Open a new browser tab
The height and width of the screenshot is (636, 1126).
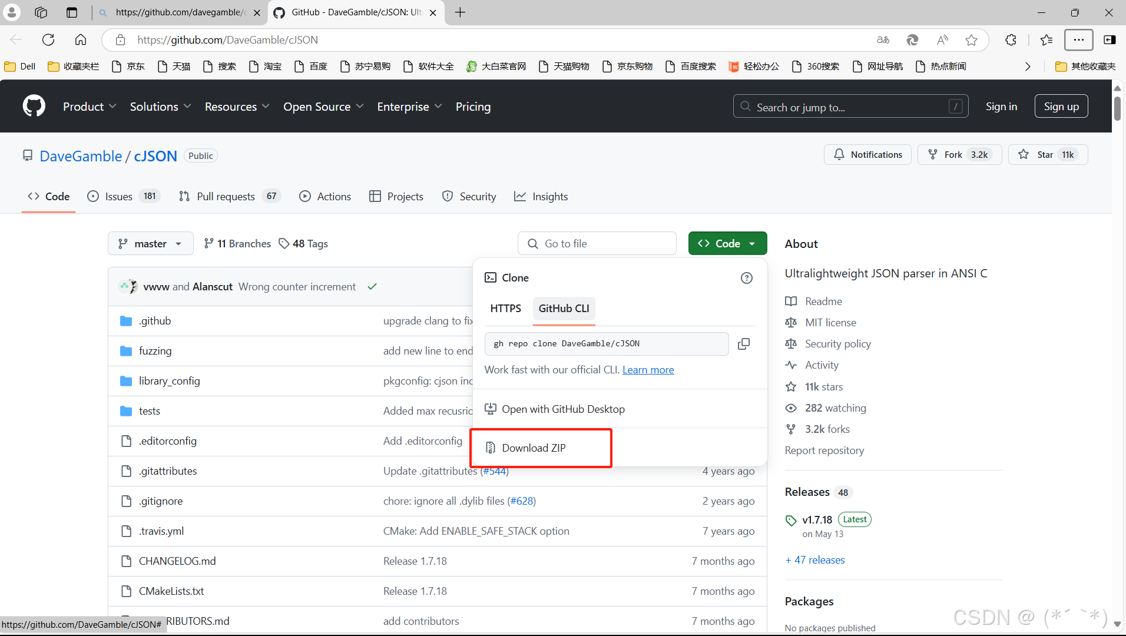tap(460, 12)
